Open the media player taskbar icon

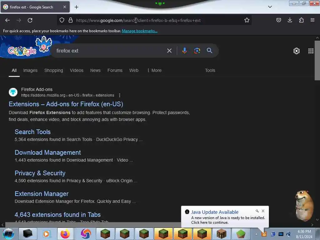pyautogui.click(x=47, y=234)
